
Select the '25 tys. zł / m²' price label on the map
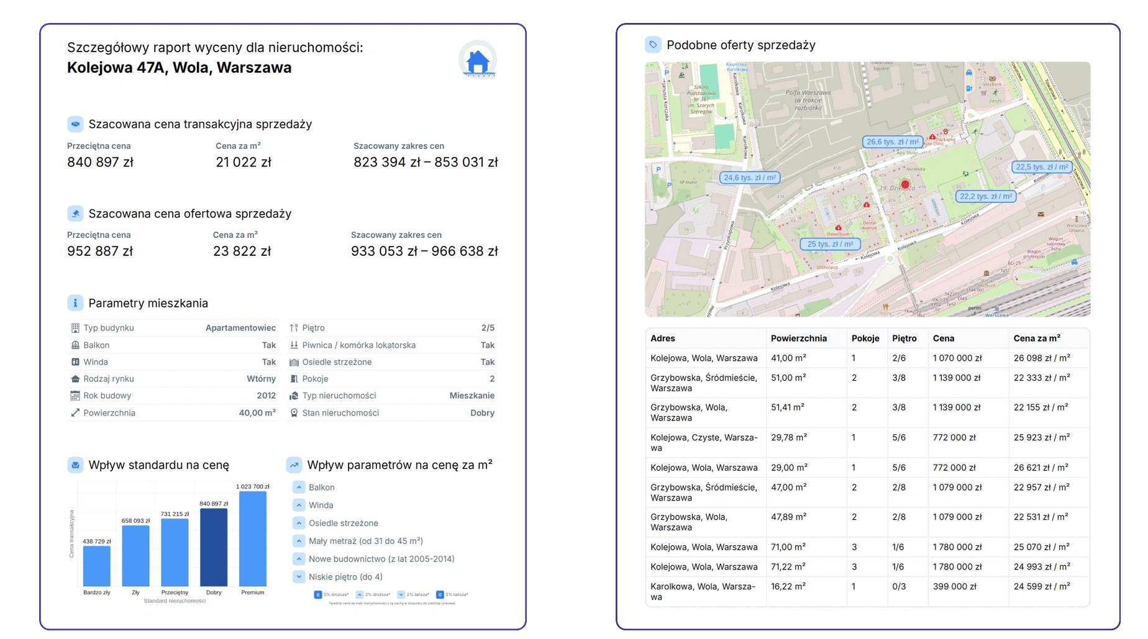pyautogui.click(x=830, y=244)
